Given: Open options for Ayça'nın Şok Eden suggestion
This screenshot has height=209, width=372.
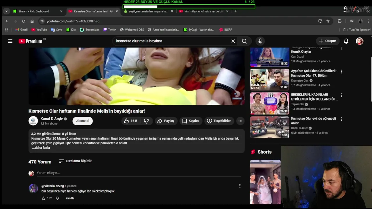Looking at the screenshot, I should 342,71.
